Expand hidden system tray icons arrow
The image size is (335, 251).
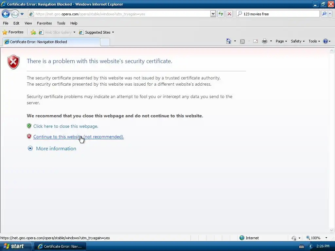pyautogui.click(x=311, y=246)
